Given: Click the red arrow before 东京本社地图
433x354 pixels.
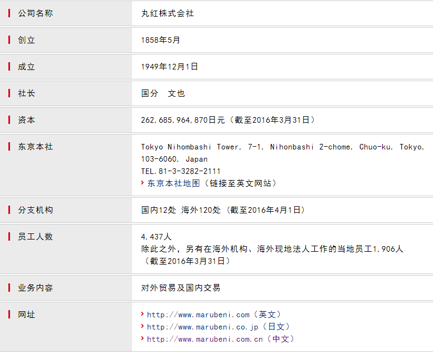Looking at the screenshot, I should pyautogui.click(x=143, y=183).
